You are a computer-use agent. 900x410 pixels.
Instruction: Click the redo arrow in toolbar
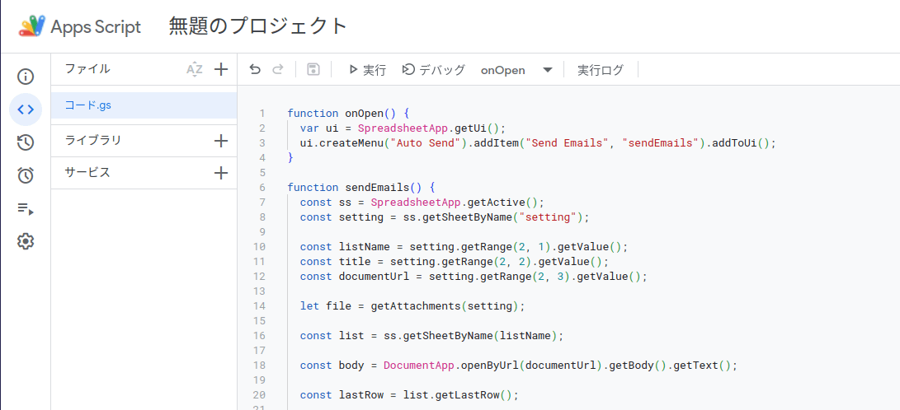coord(278,70)
